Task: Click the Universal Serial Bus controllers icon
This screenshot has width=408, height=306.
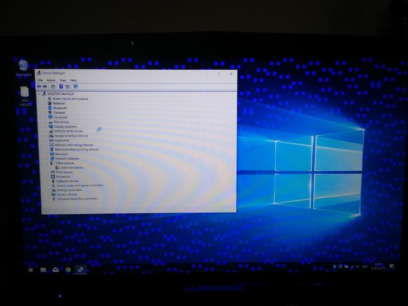Action: click(x=54, y=199)
